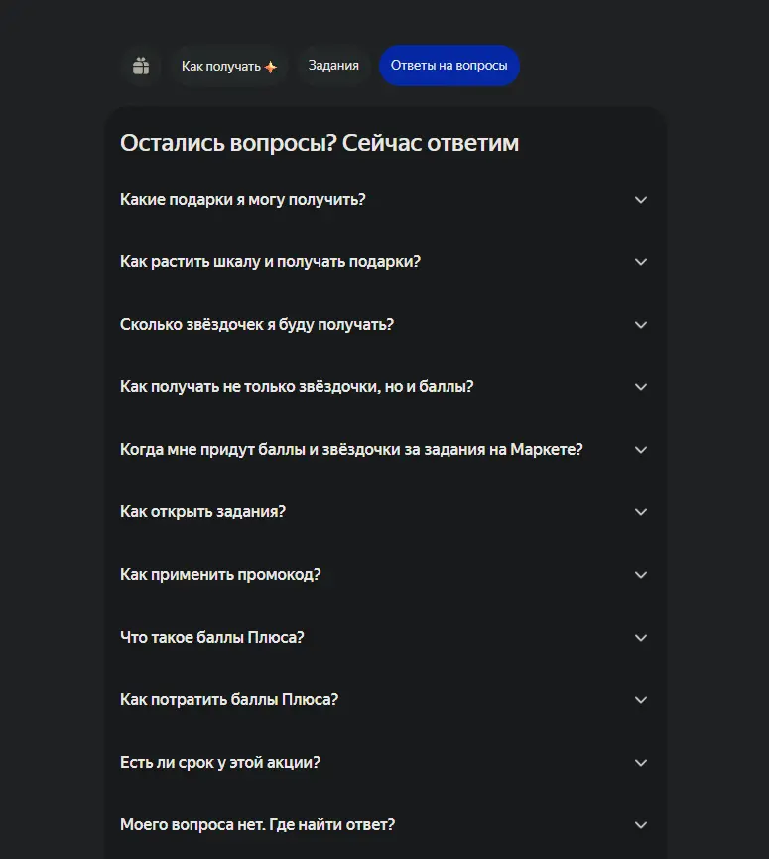Select the Ответы на вопросы tab

coord(449,66)
